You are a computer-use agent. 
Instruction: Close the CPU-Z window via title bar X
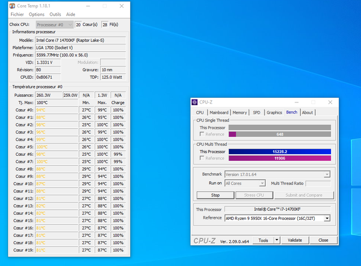click(330, 102)
